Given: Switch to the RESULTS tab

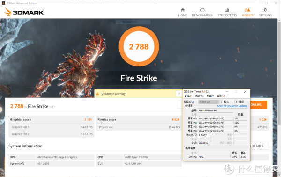Looking at the screenshot, I should [248, 12].
